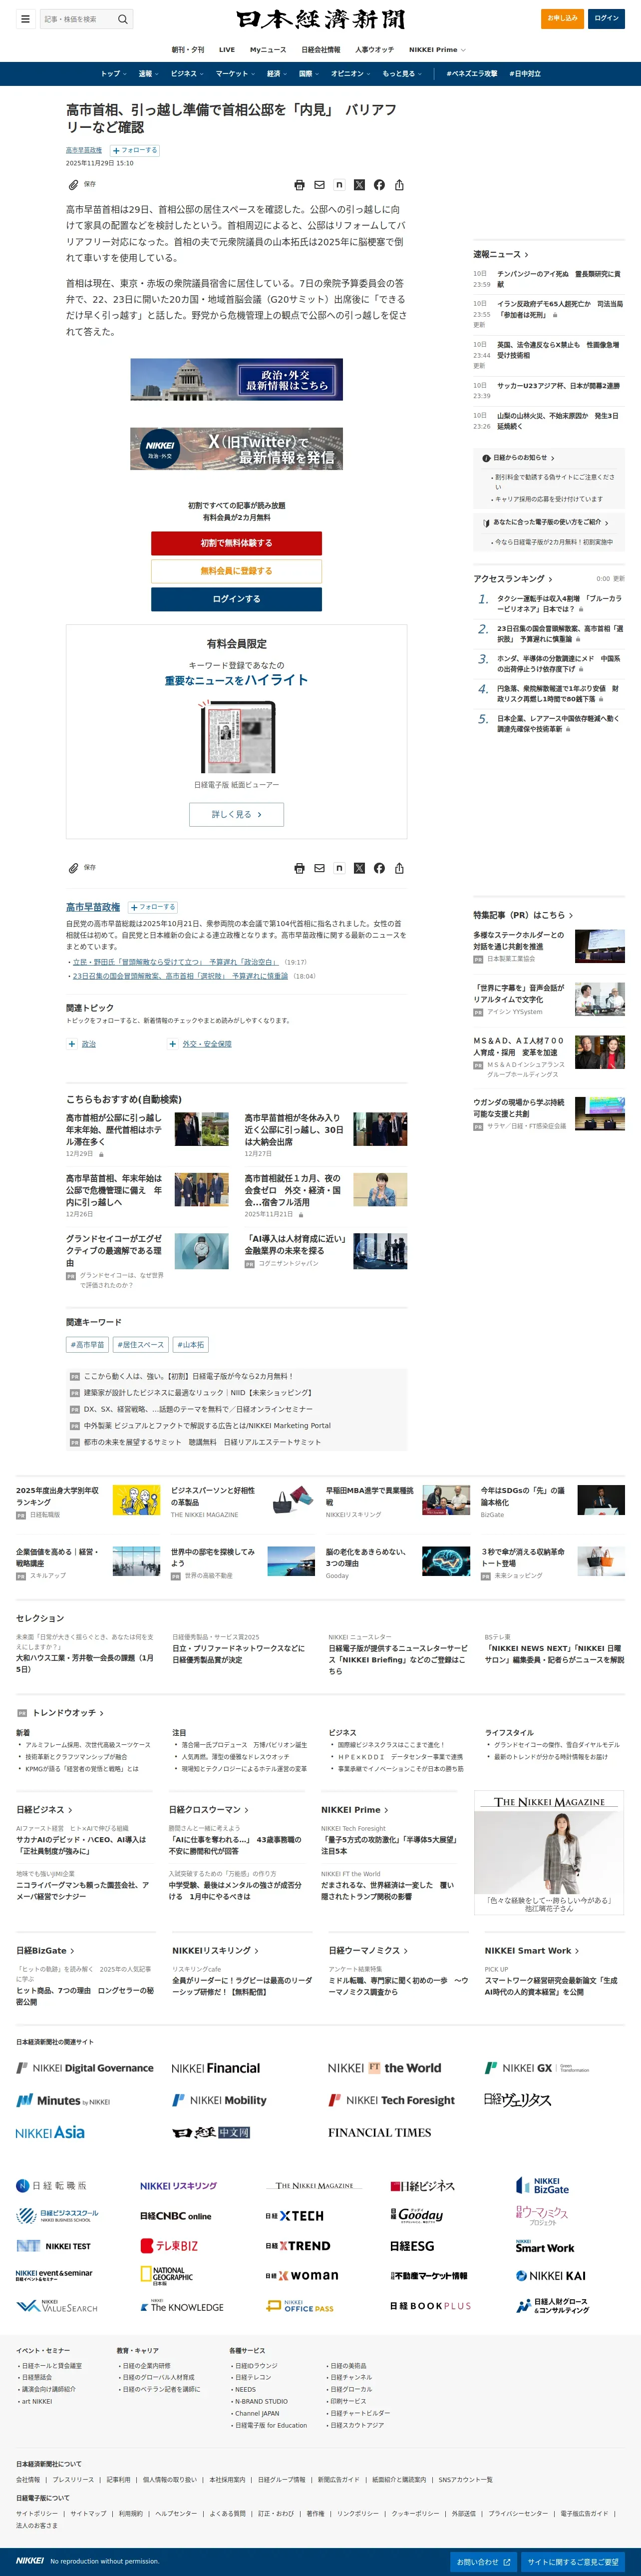Image resolution: width=641 pixels, height=2576 pixels.
Task: Share on Facebook using the icon below the headline
Action: pyautogui.click(x=379, y=185)
